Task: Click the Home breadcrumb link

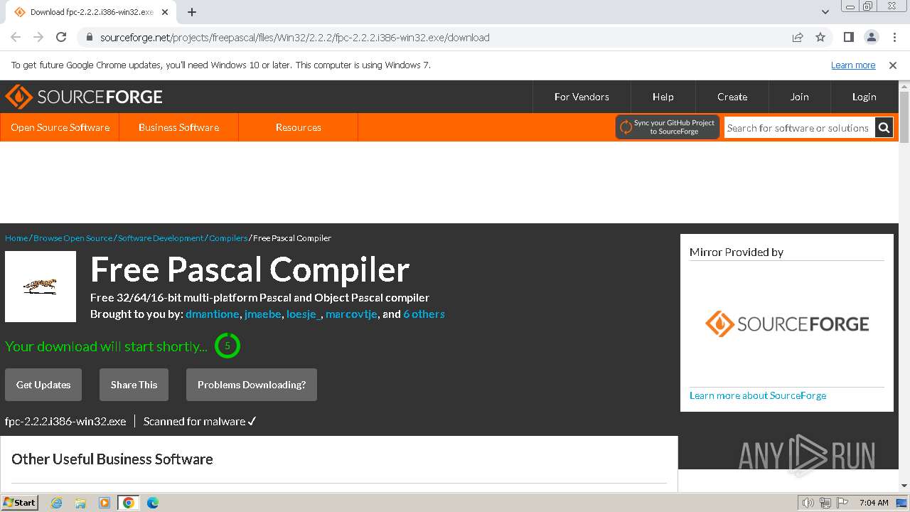Action: (16, 238)
